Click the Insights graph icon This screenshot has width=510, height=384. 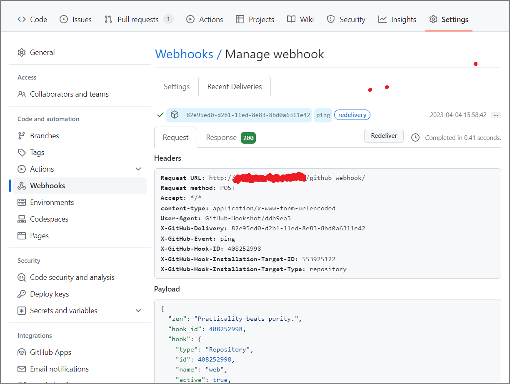(x=382, y=19)
